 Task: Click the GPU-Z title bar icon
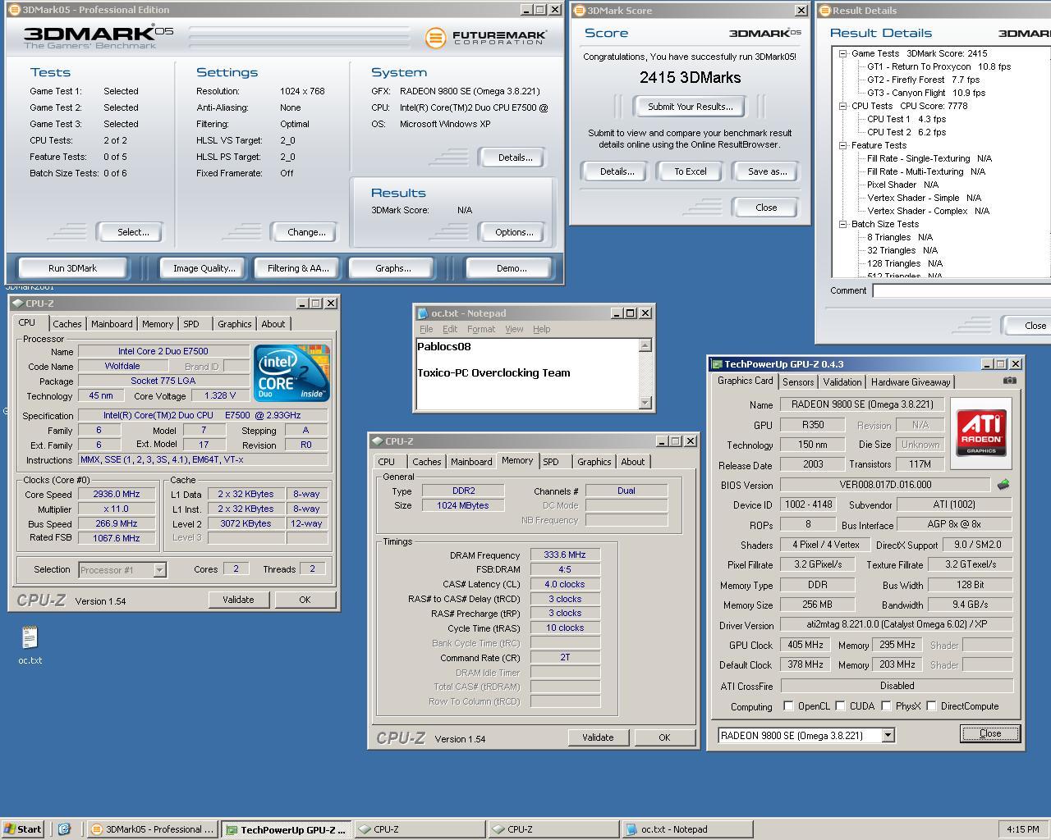(717, 364)
